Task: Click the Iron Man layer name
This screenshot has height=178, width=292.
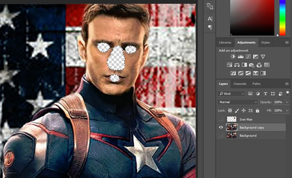Action: pos(246,119)
